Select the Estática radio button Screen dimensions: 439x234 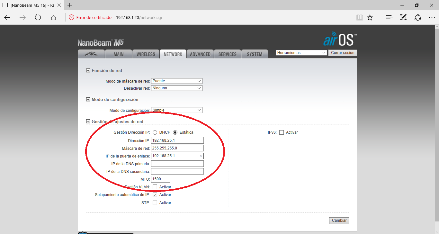[175, 132]
